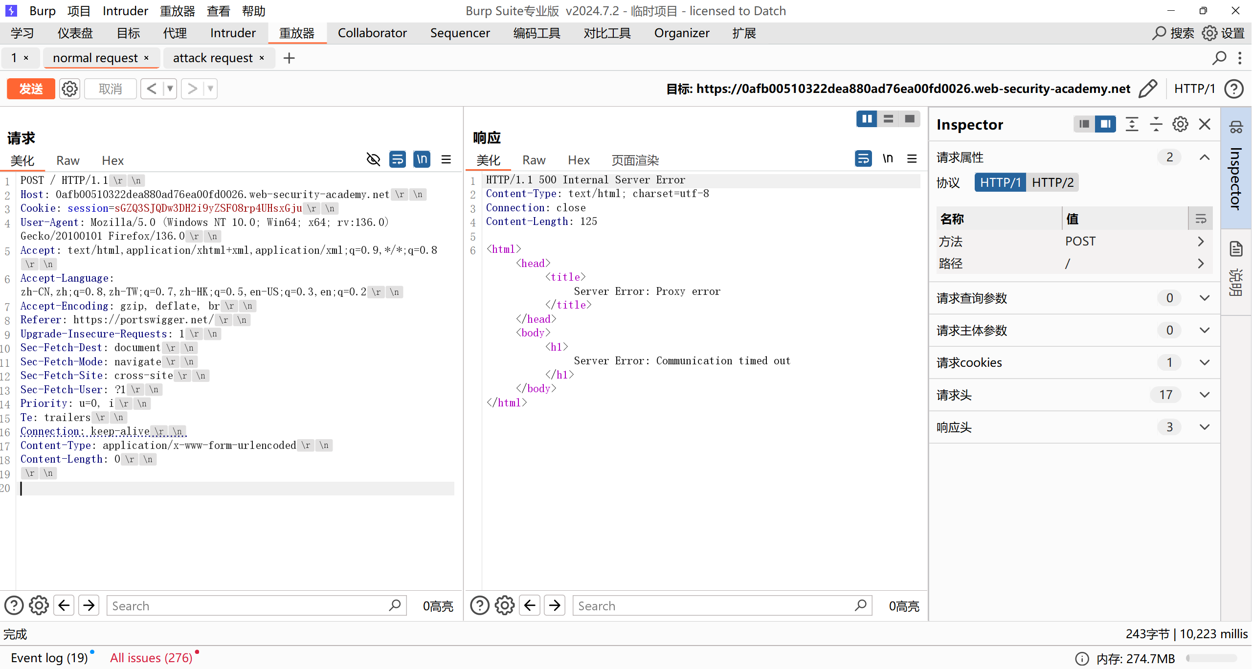Expand the 请求头 section in Inspector
1252x669 pixels.
(x=1204, y=395)
